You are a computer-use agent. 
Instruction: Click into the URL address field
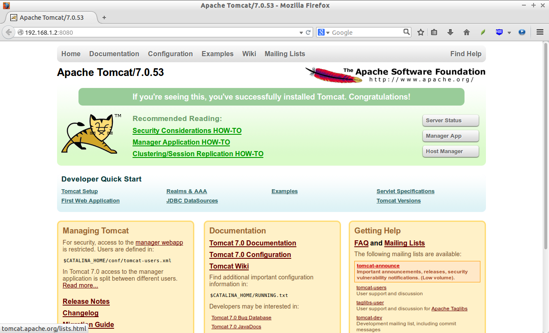161,33
